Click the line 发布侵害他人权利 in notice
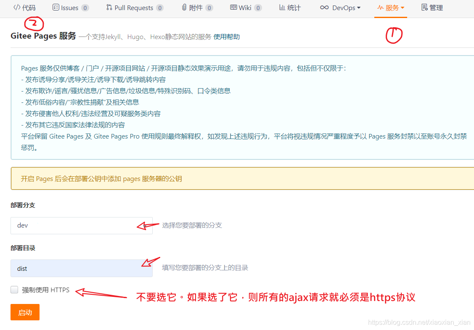 [x=91, y=114]
